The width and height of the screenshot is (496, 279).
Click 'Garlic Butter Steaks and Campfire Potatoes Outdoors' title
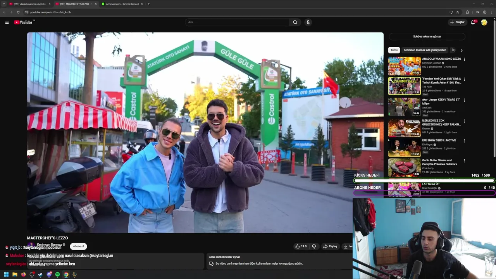tap(440, 162)
